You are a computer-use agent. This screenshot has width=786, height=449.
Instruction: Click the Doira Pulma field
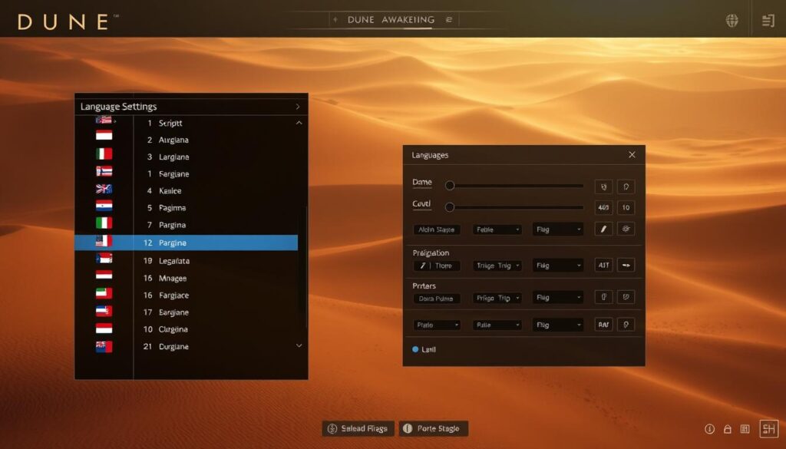[x=437, y=298]
